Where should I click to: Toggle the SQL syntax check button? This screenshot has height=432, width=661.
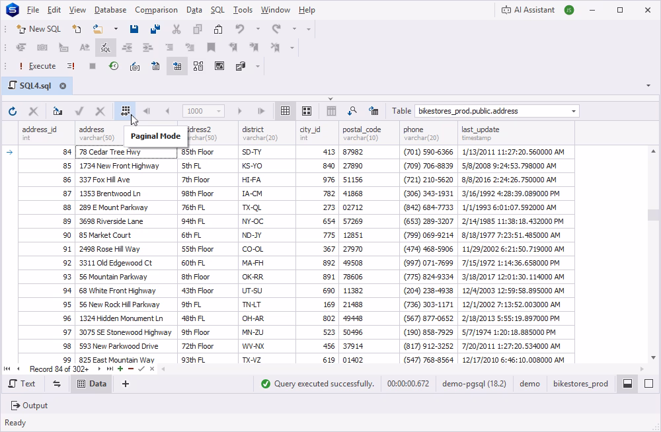pos(105,47)
